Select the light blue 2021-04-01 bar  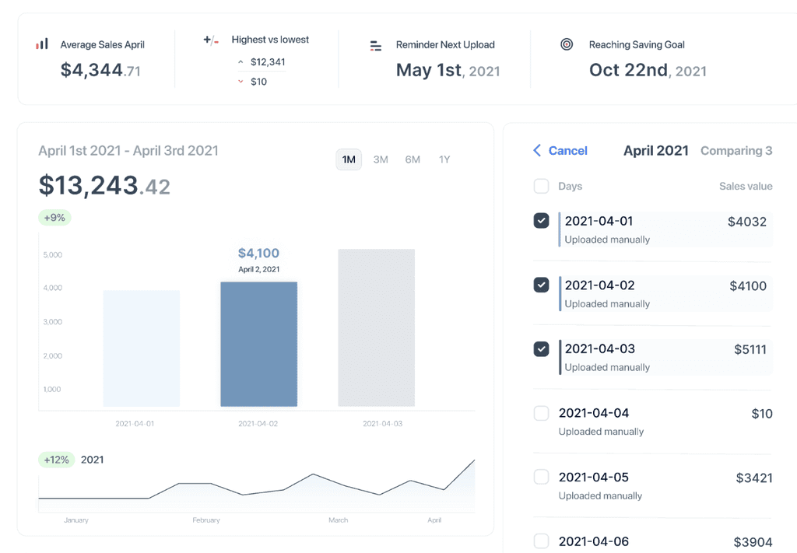coord(142,348)
